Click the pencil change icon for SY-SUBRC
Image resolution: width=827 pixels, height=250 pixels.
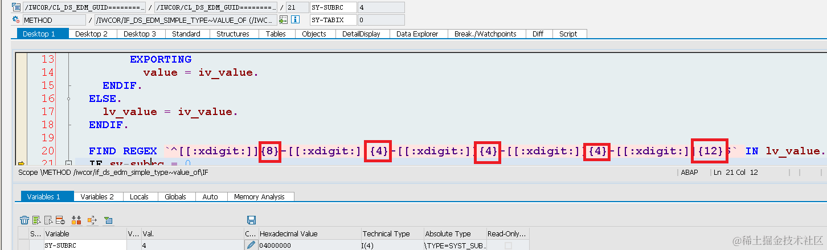tap(251, 245)
